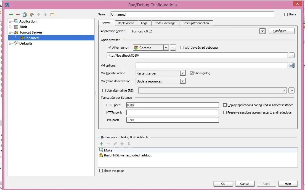Image resolution: width=305 pixels, height=190 pixels.
Task: Open URL ellipsis button beside localhost field
Action: (x=291, y=55)
